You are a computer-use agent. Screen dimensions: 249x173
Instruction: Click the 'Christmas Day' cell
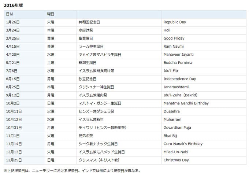click(x=204, y=160)
